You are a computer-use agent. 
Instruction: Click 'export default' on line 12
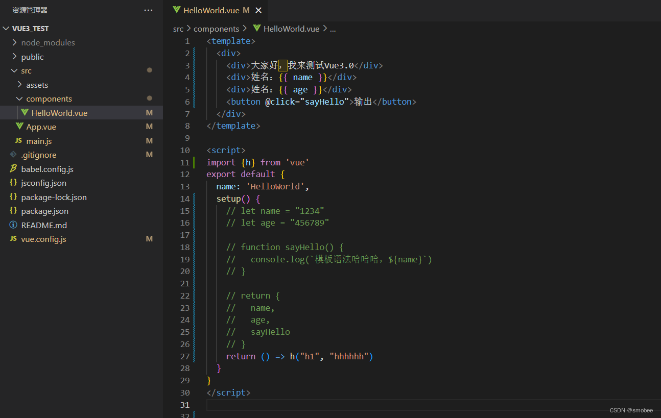coord(241,174)
